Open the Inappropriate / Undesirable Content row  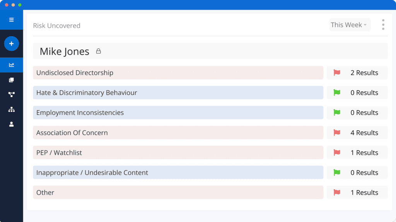178,172
